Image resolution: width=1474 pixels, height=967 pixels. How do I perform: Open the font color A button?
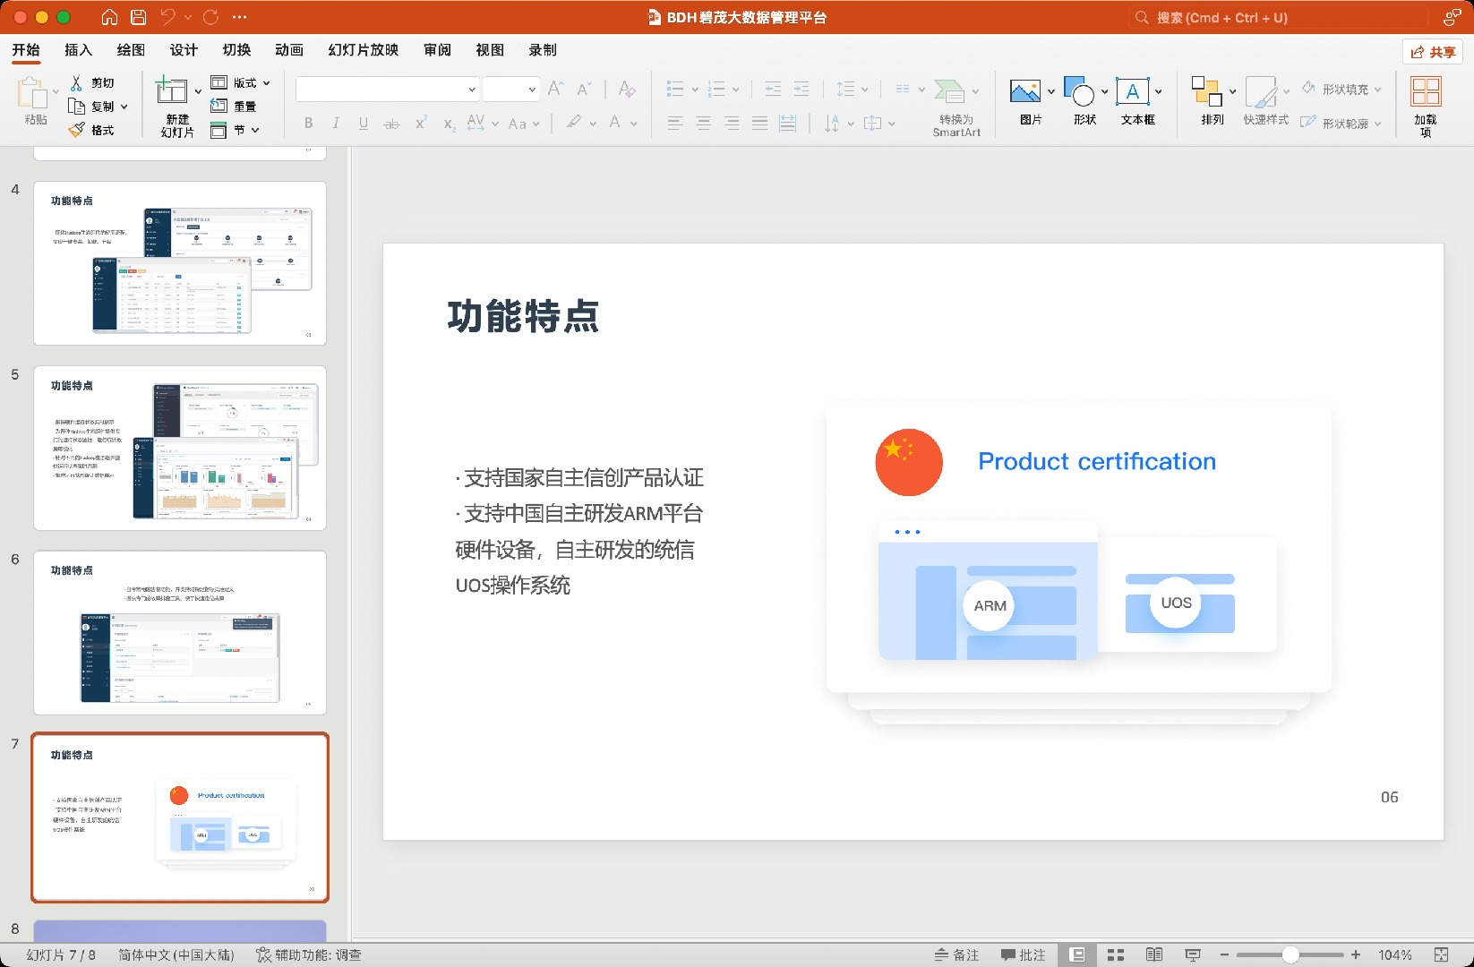point(615,123)
